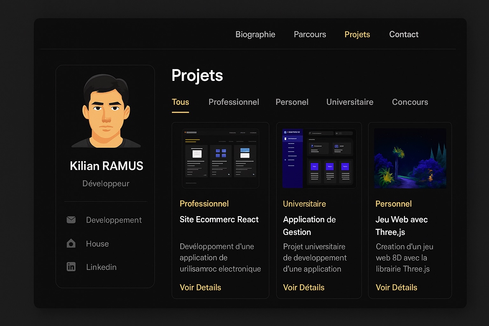Image resolution: width=489 pixels, height=326 pixels.
Task: Click the envelope icon beside Developpement
Action: coord(71,220)
